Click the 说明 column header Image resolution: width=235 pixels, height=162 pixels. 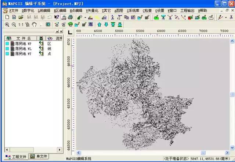coord(59,38)
